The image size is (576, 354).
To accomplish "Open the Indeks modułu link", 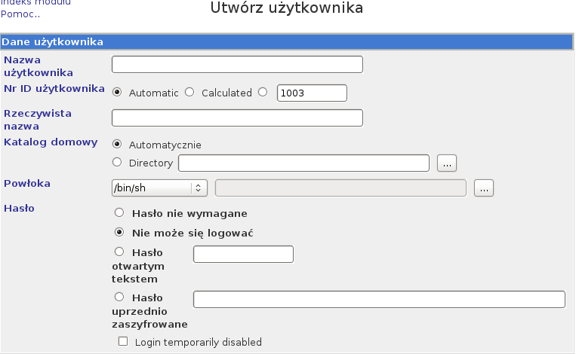I will [35, 2].
